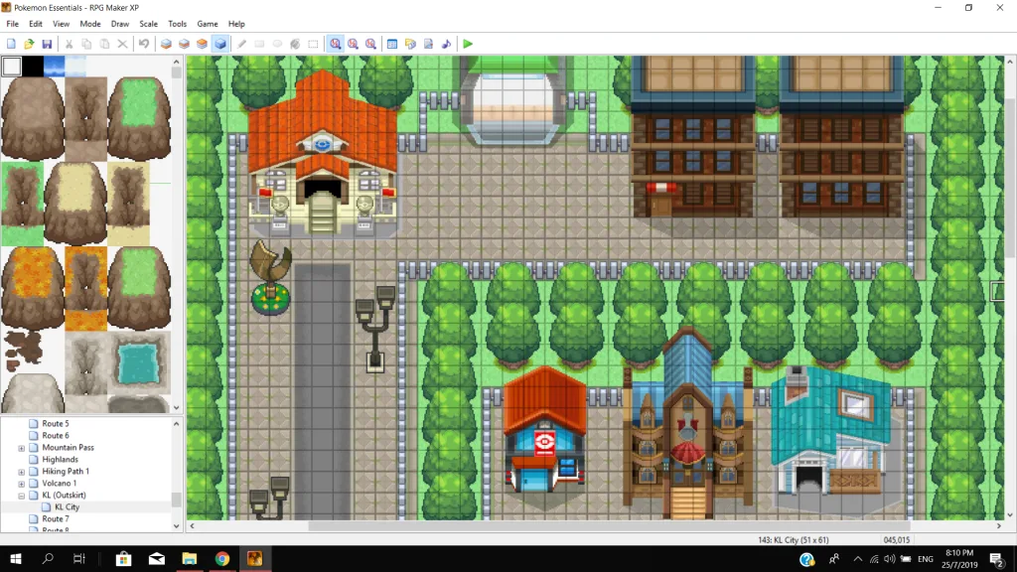Set zoom scale to 1:4

tap(371, 44)
